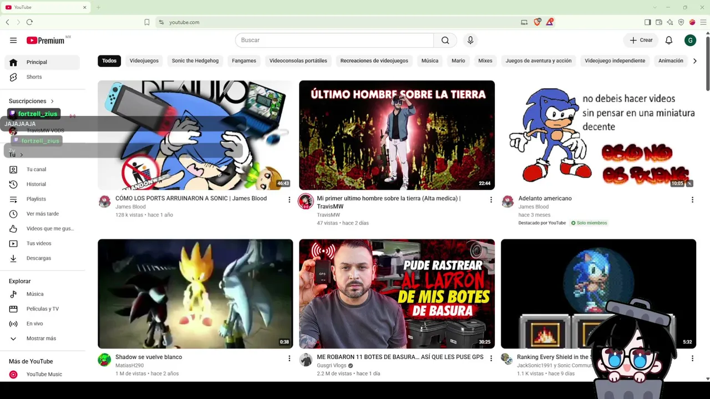This screenshot has width=710, height=399.
Task: Go back in browser history
Action: [7, 22]
